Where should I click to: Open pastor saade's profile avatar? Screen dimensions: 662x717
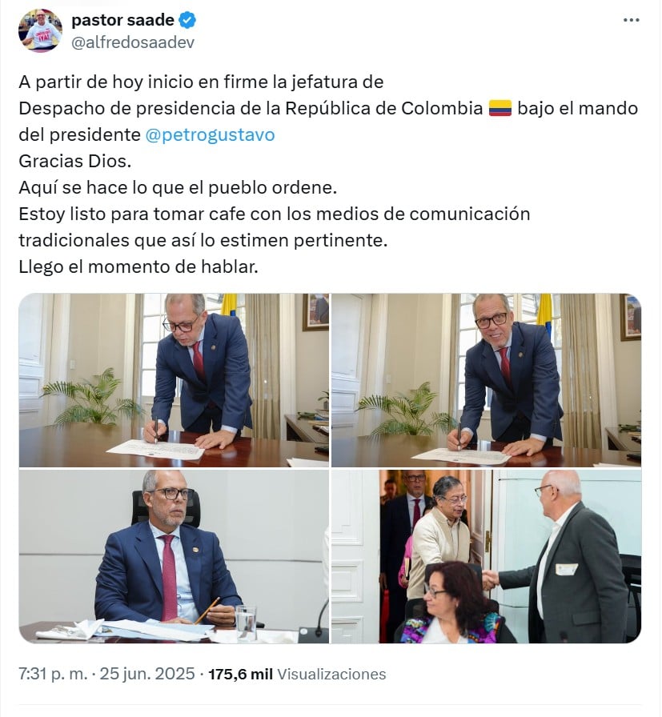coord(40,30)
